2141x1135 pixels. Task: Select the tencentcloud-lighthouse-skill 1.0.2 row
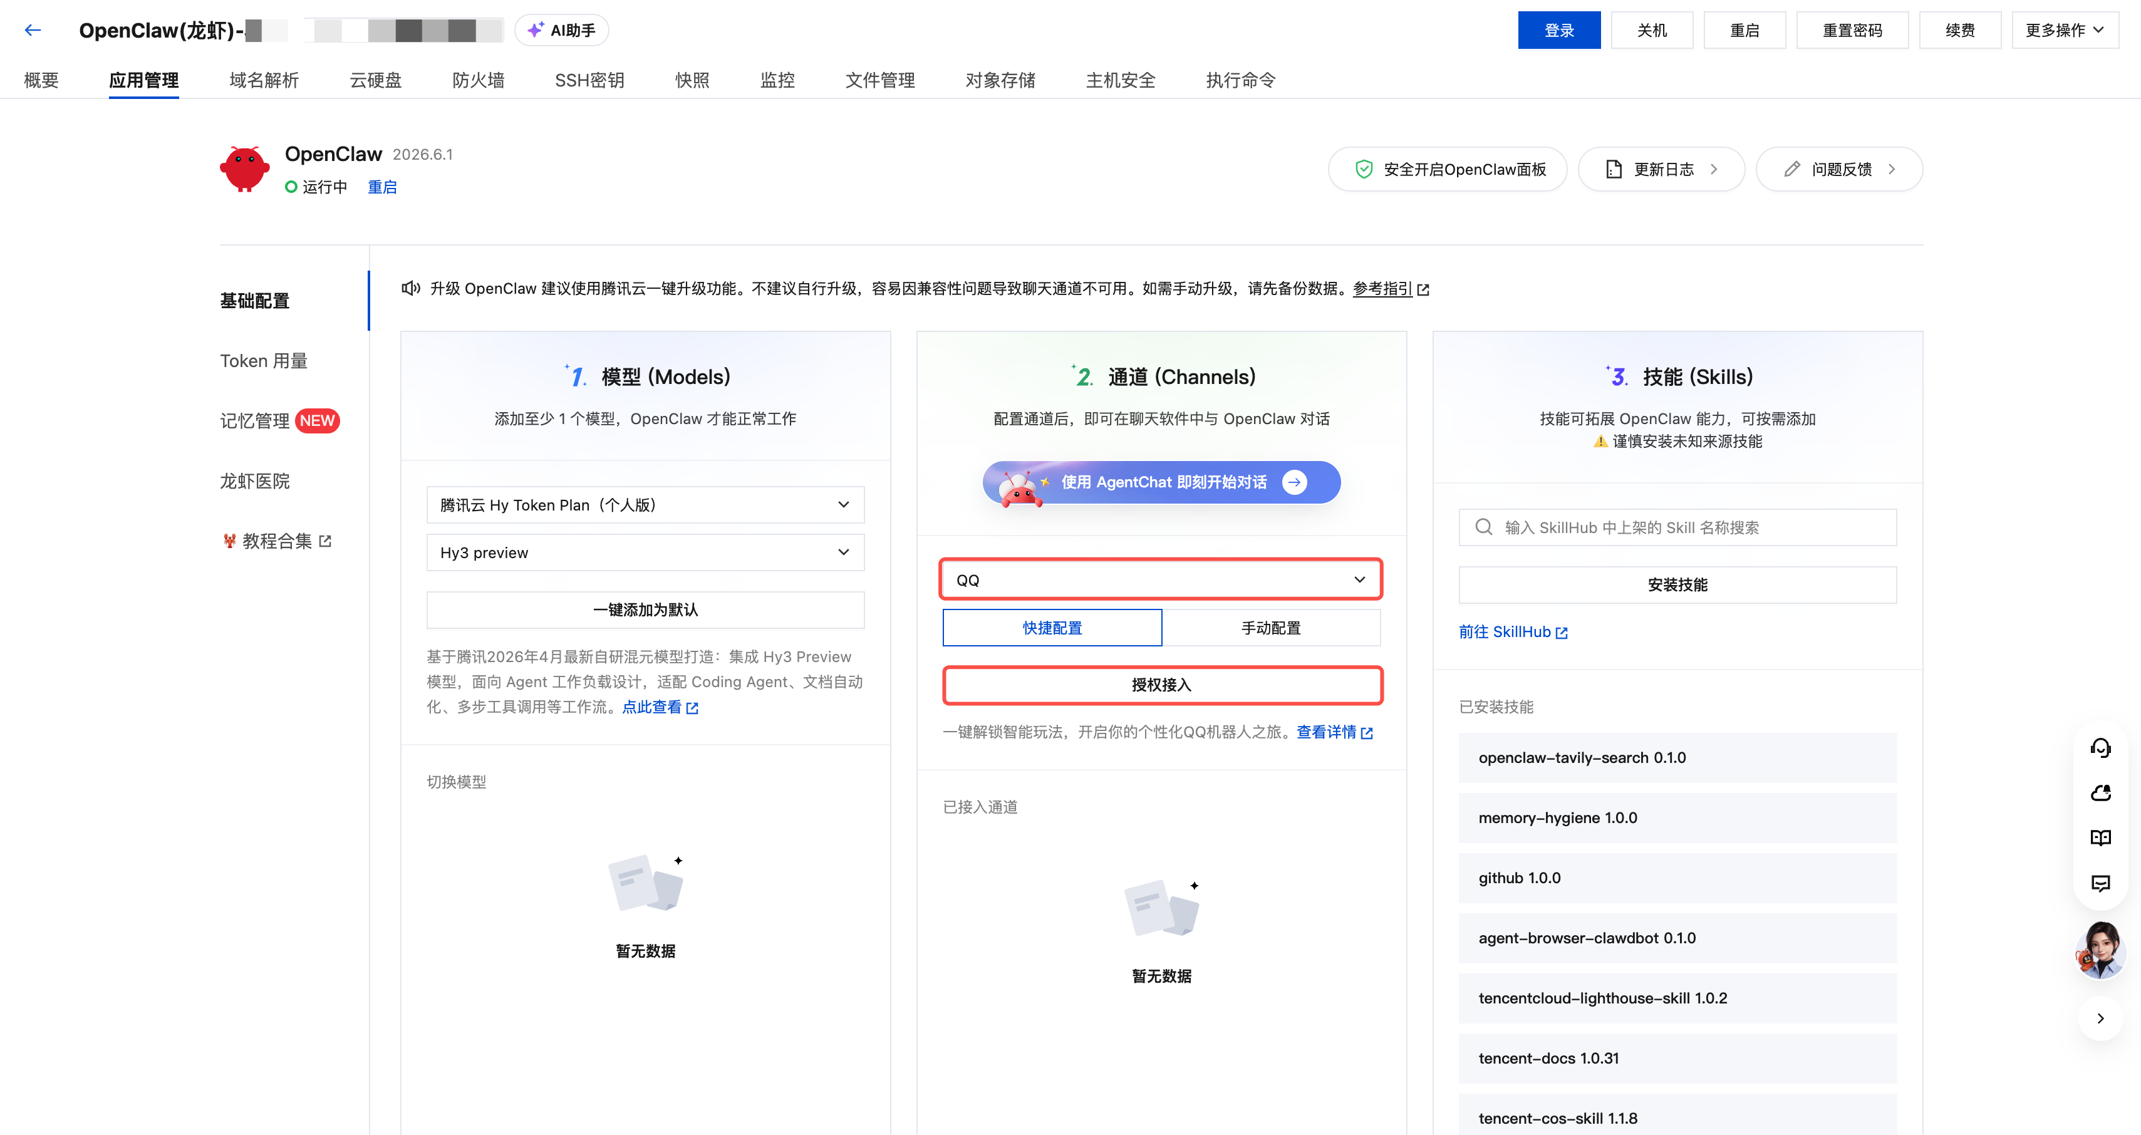click(x=1677, y=998)
